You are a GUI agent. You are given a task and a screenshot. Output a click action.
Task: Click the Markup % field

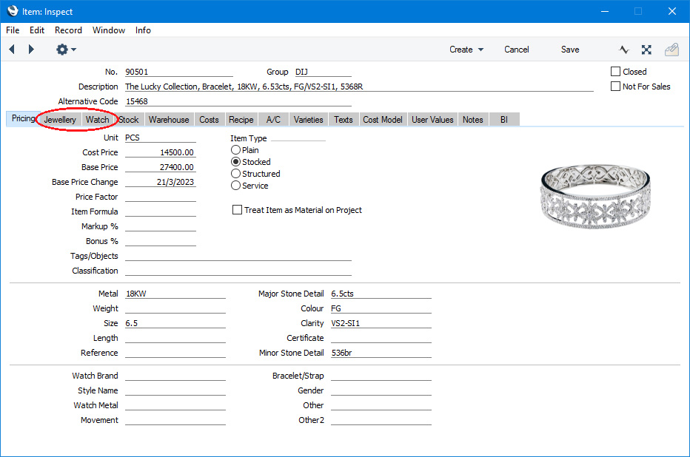(x=160, y=227)
